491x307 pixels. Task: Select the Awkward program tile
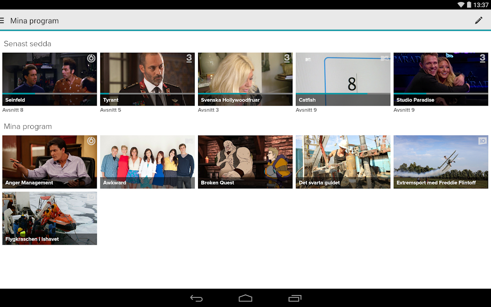click(148, 162)
